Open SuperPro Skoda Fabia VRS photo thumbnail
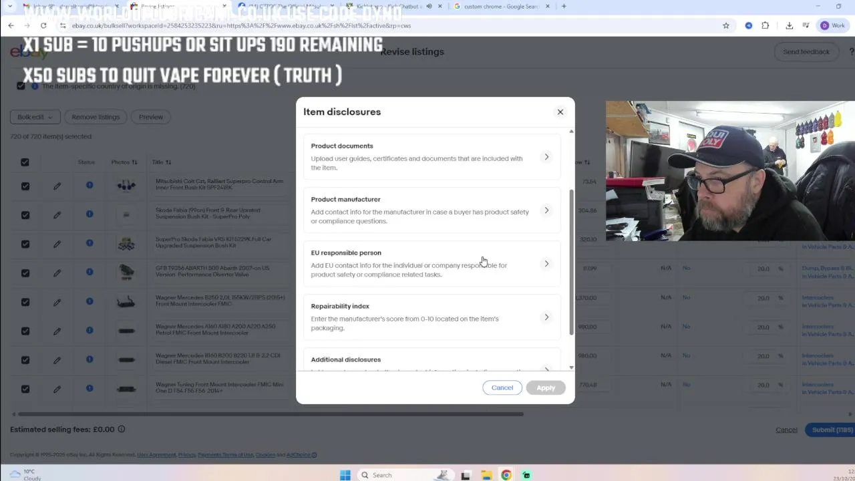Screen dimensions: 855x481 (x=126, y=245)
